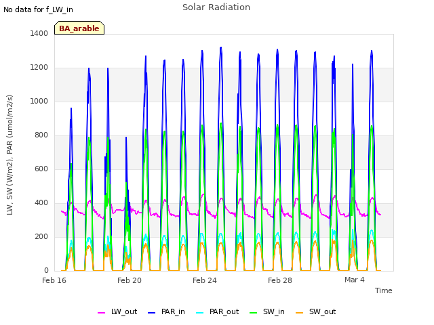Click the Feb 16 x-axis label
Screen dimensions: 434x325
(54, 280)
